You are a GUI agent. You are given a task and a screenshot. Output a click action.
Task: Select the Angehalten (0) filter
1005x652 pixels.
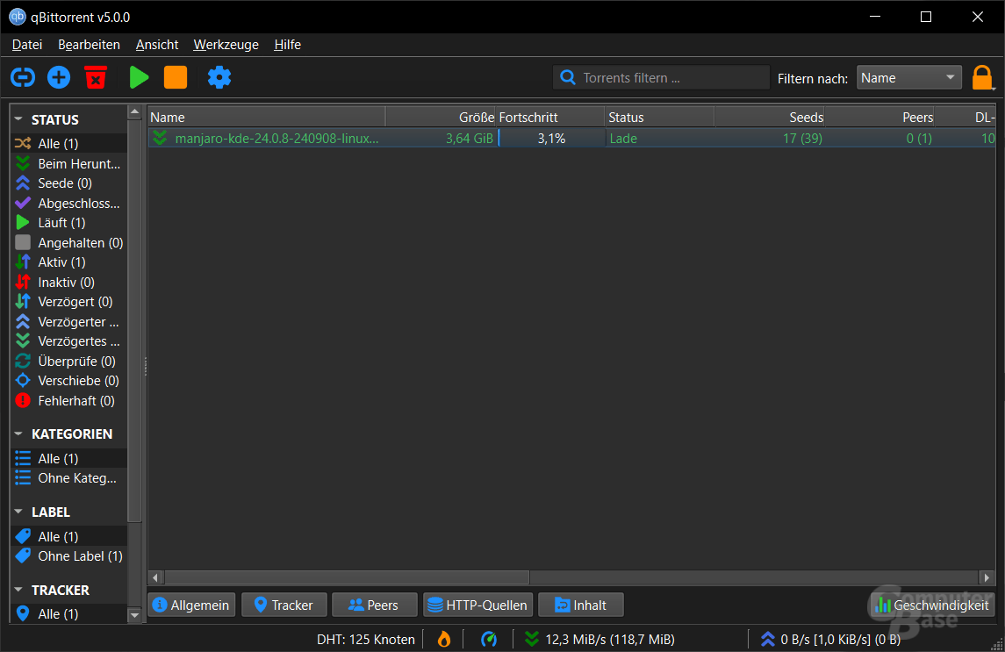pos(69,242)
